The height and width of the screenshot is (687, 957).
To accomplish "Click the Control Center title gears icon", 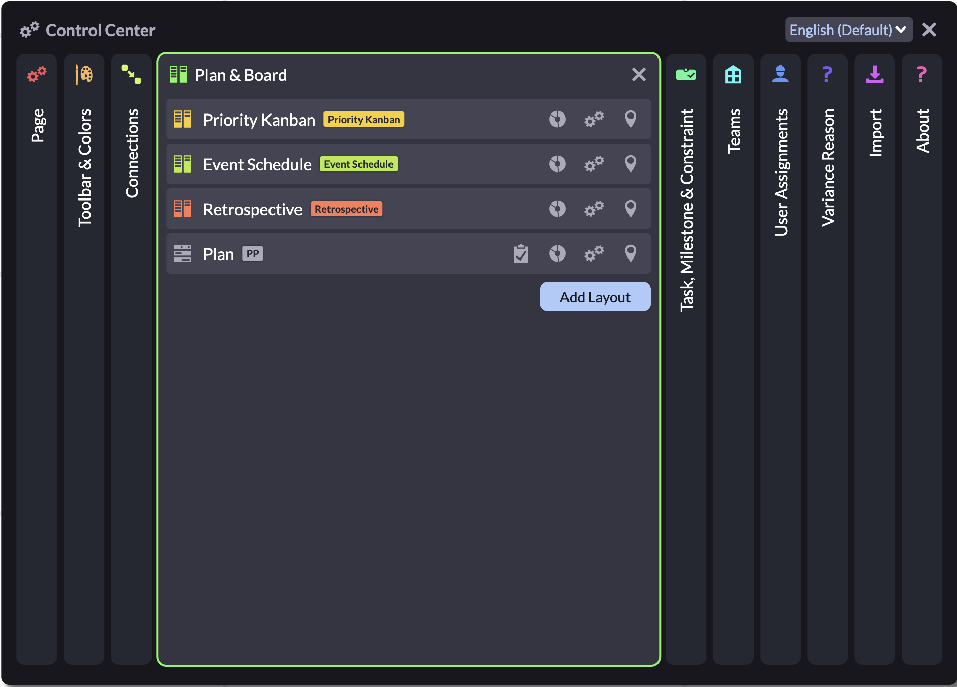I will (x=29, y=30).
